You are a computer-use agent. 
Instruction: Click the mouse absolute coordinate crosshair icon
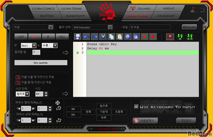click(x=58, y=103)
